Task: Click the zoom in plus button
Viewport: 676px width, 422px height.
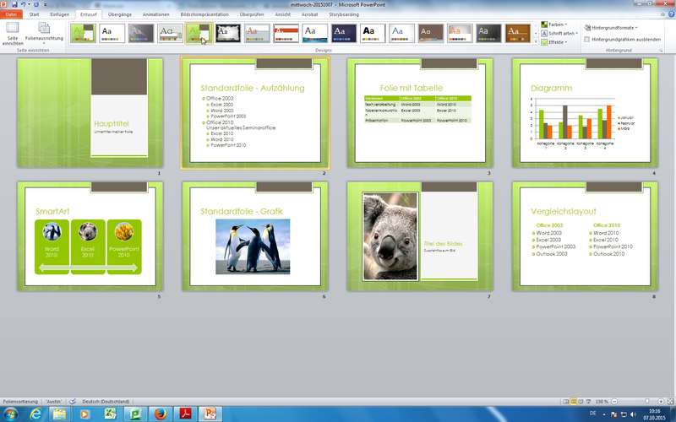Action: click(x=659, y=401)
